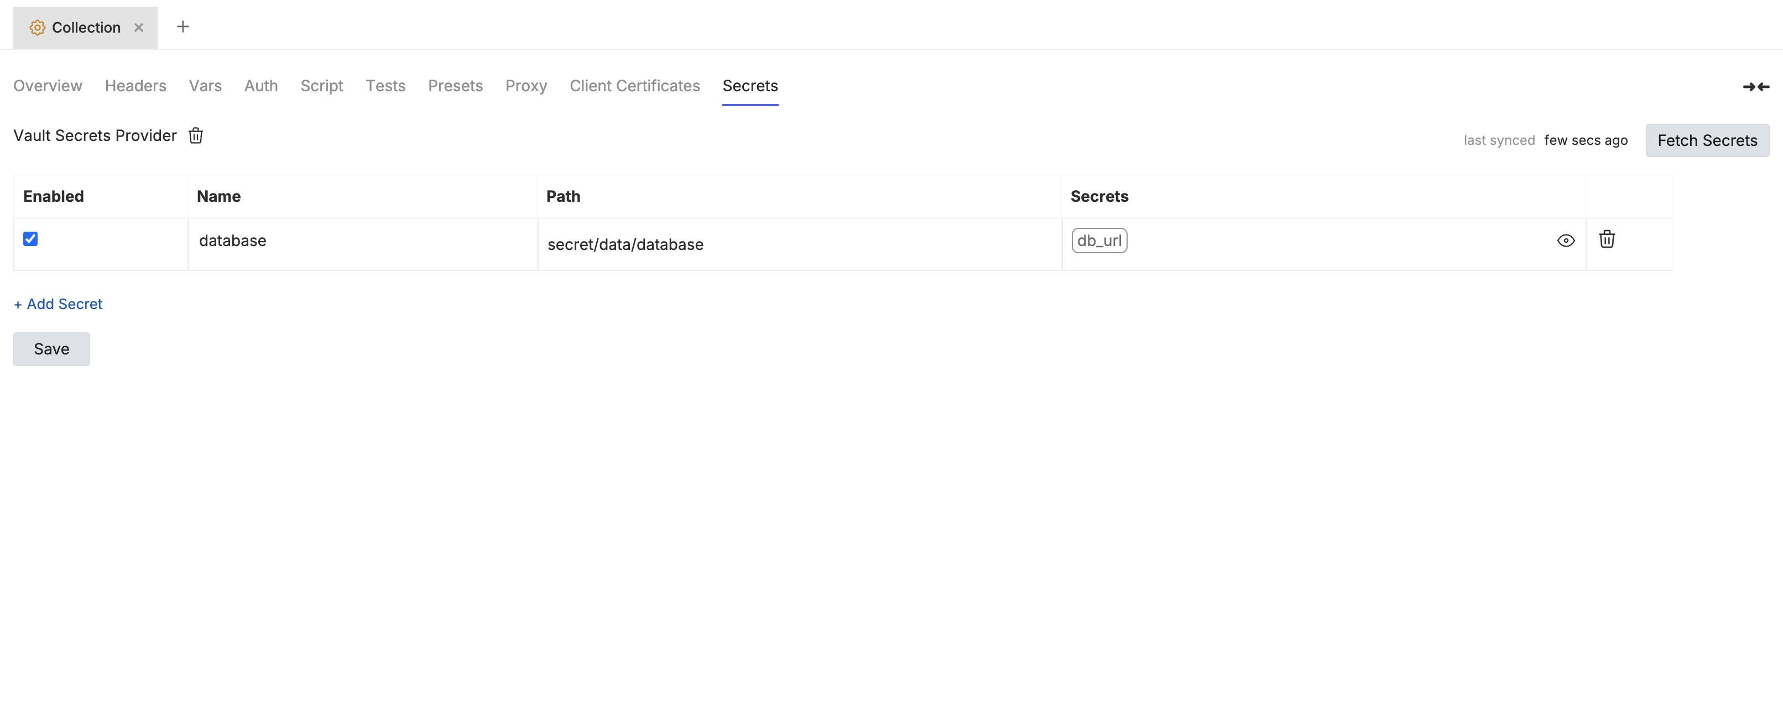Viewport: 1783px width, 710px height.
Task: Delete the Vault Secrets Provider via trash icon
Action: [x=195, y=135]
